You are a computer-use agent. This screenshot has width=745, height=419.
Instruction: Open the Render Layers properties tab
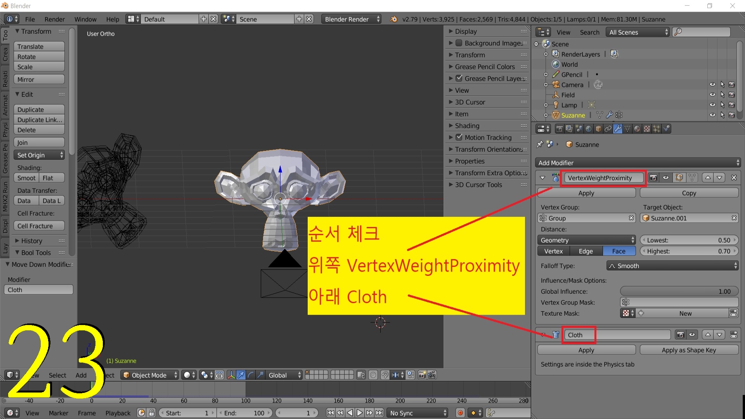[x=569, y=129]
